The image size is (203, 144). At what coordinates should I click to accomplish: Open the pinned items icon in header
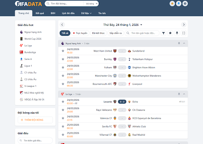[179, 4]
